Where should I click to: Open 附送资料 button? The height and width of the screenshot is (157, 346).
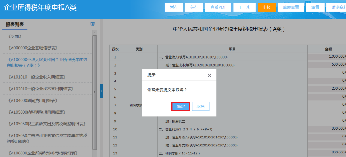pyautogui.click(x=336, y=7)
